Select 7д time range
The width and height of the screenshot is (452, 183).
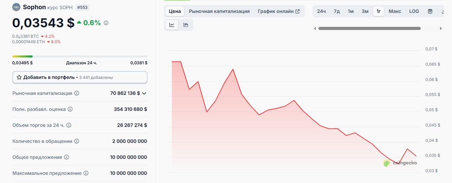pos(337,11)
